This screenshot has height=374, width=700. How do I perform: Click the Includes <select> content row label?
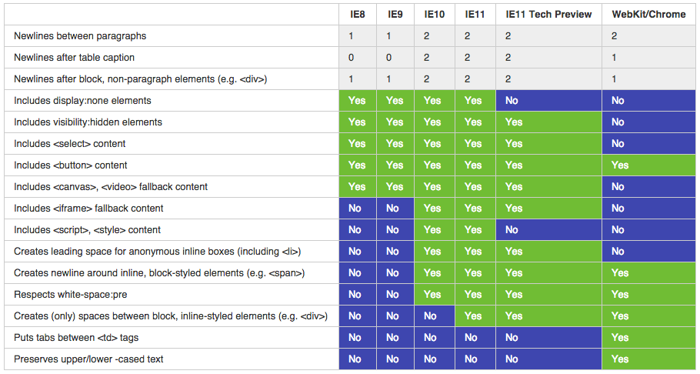tap(70, 143)
